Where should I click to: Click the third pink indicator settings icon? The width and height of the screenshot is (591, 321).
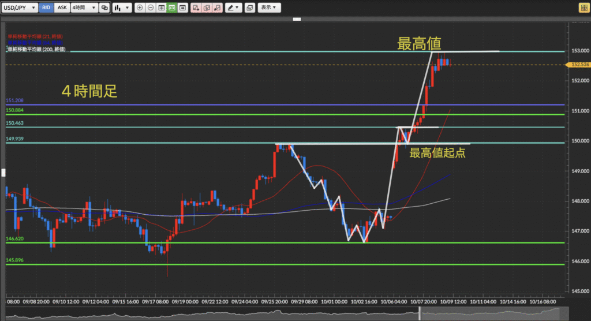click(217, 8)
